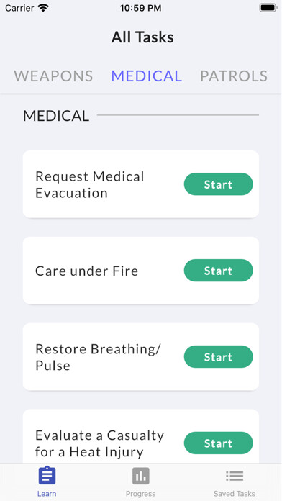Open the Progress bar chart icon

(141, 476)
